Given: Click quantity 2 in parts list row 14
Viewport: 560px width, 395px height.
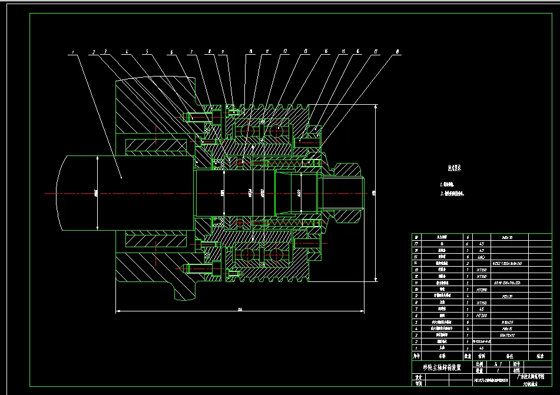Looking at the screenshot, I should coord(468,263).
